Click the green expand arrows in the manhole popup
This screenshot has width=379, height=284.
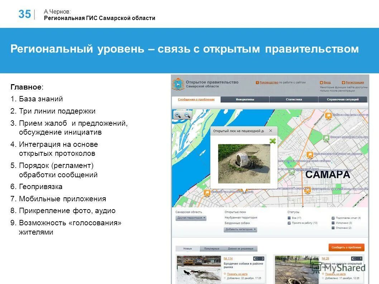coord(274,141)
